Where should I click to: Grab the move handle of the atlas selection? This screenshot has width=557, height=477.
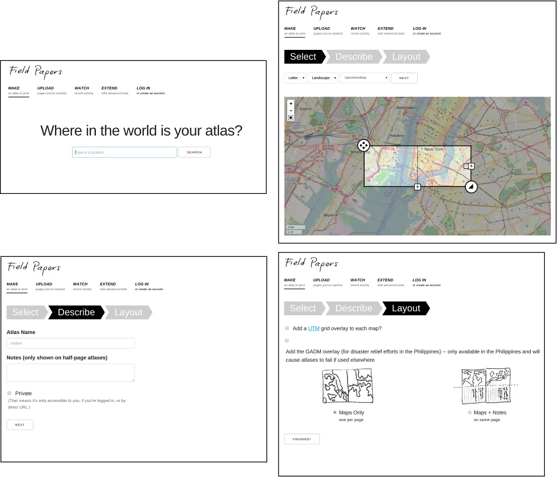[x=363, y=146]
